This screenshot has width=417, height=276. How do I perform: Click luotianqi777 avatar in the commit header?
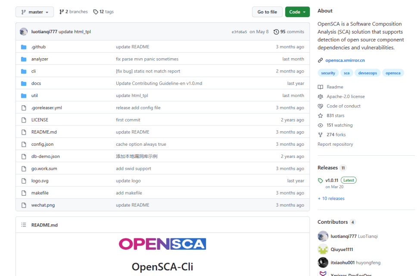(x=24, y=31)
